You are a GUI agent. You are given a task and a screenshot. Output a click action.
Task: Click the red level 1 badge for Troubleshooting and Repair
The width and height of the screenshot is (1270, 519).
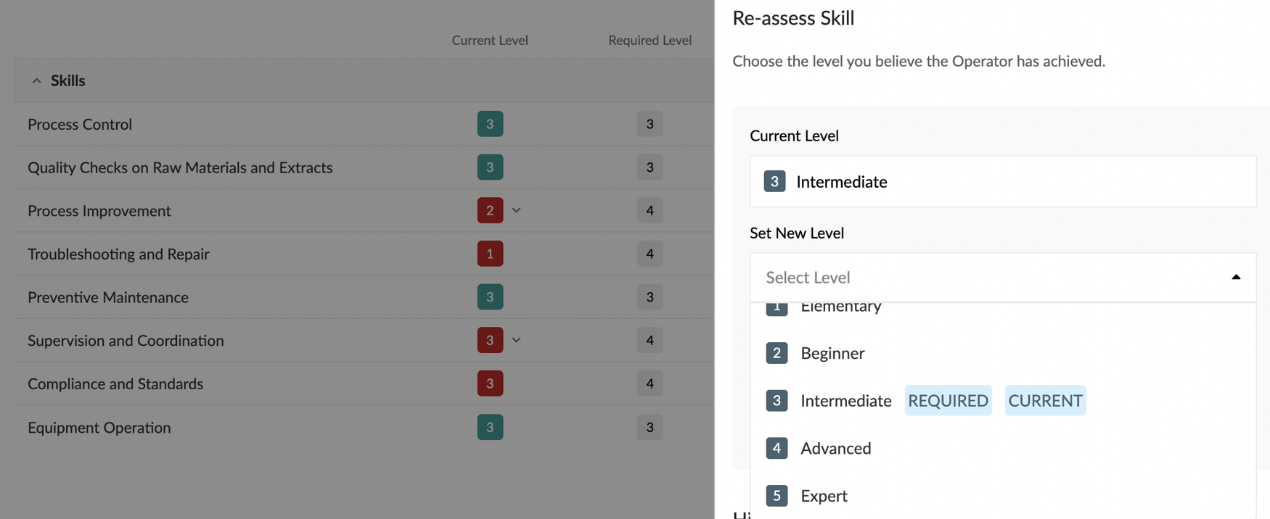[x=490, y=254]
